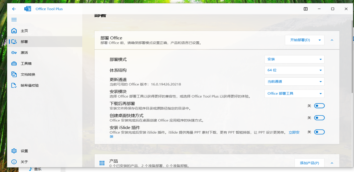Viewport: 354px width, 172px height.
Task: Open the 工具箱 navigation item
Action: click(45, 64)
